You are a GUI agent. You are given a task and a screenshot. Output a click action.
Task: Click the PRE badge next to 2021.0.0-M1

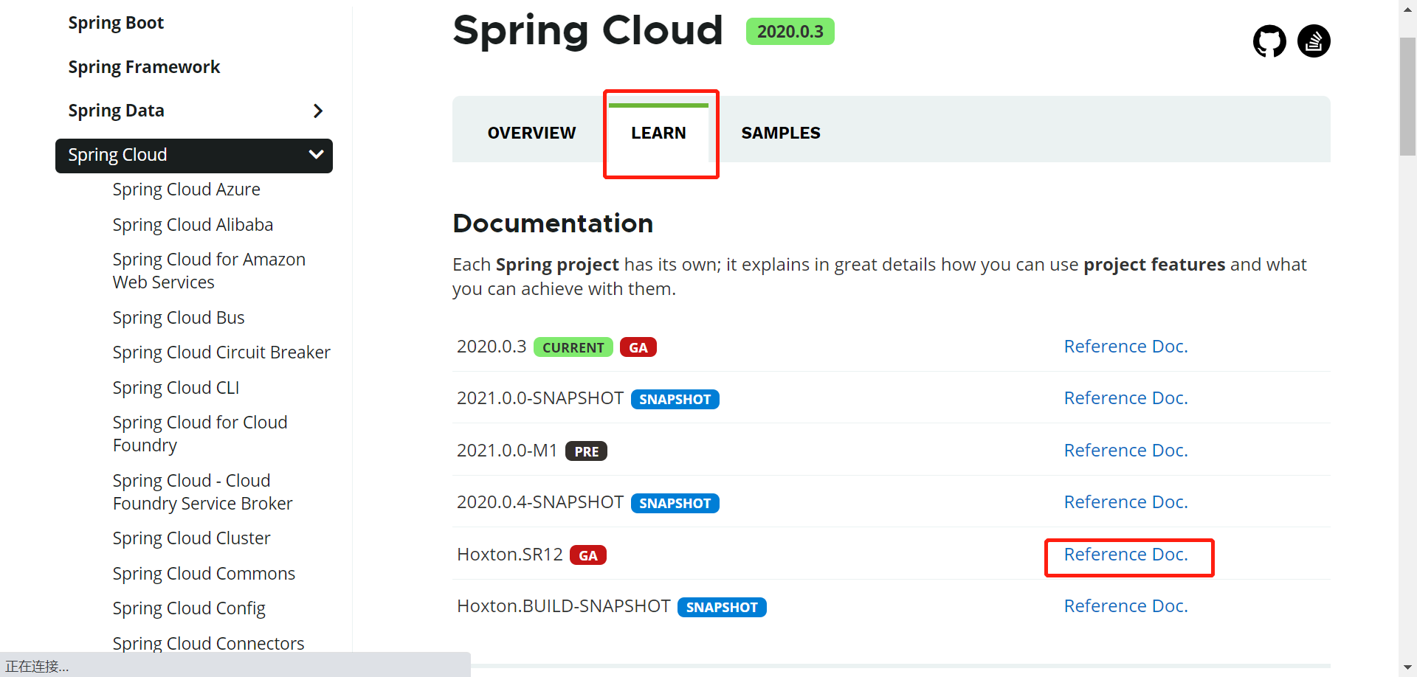tap(586, 451)
